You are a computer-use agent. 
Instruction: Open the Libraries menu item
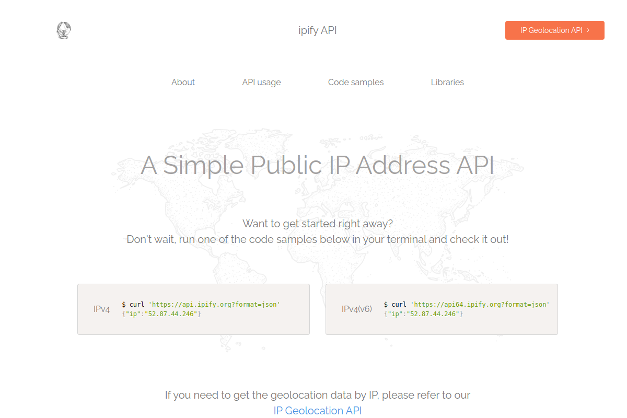point(447,82)
